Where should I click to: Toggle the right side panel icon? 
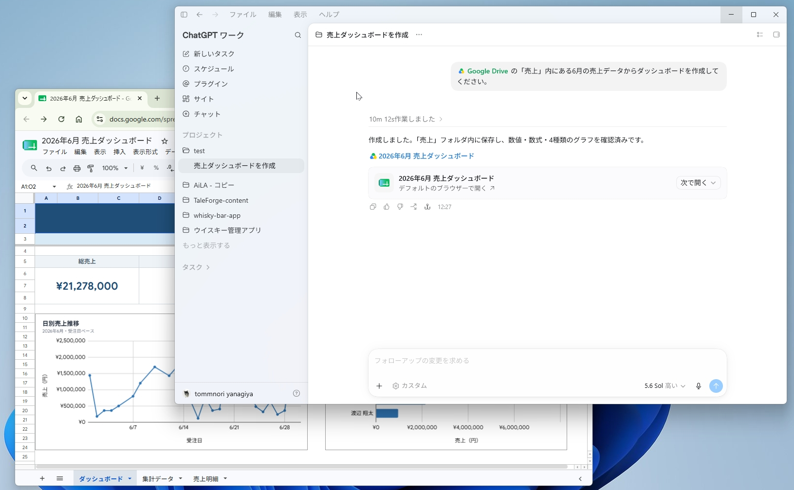776,35
